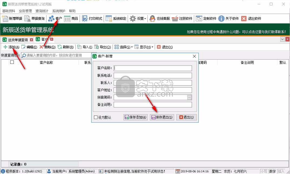The height and width of the screenshot is (174, 290).
Task: Click the 保存添加 button
Action: [136, 117]
